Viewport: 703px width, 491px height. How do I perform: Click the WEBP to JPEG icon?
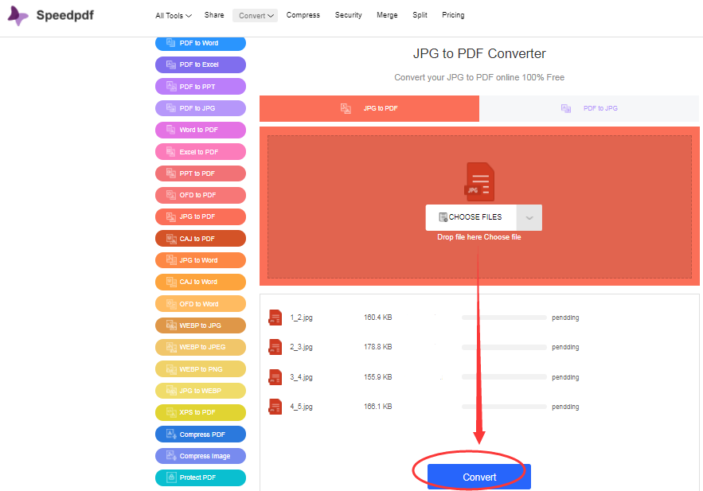coord(171,347)
